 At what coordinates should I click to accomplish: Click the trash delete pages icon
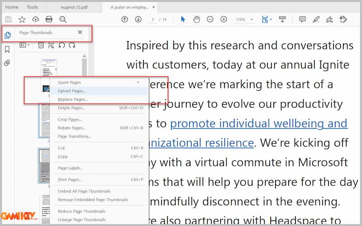pyautogui.click(x=41, y=45)
